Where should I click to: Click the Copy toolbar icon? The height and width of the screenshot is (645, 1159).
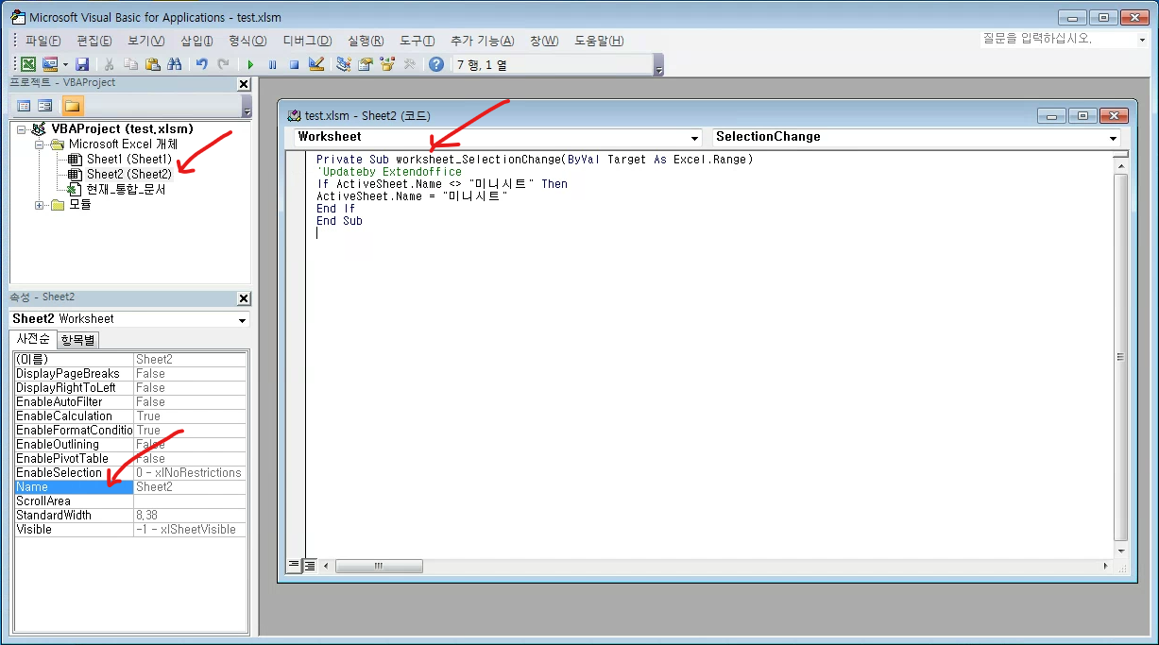pos(131,64)
